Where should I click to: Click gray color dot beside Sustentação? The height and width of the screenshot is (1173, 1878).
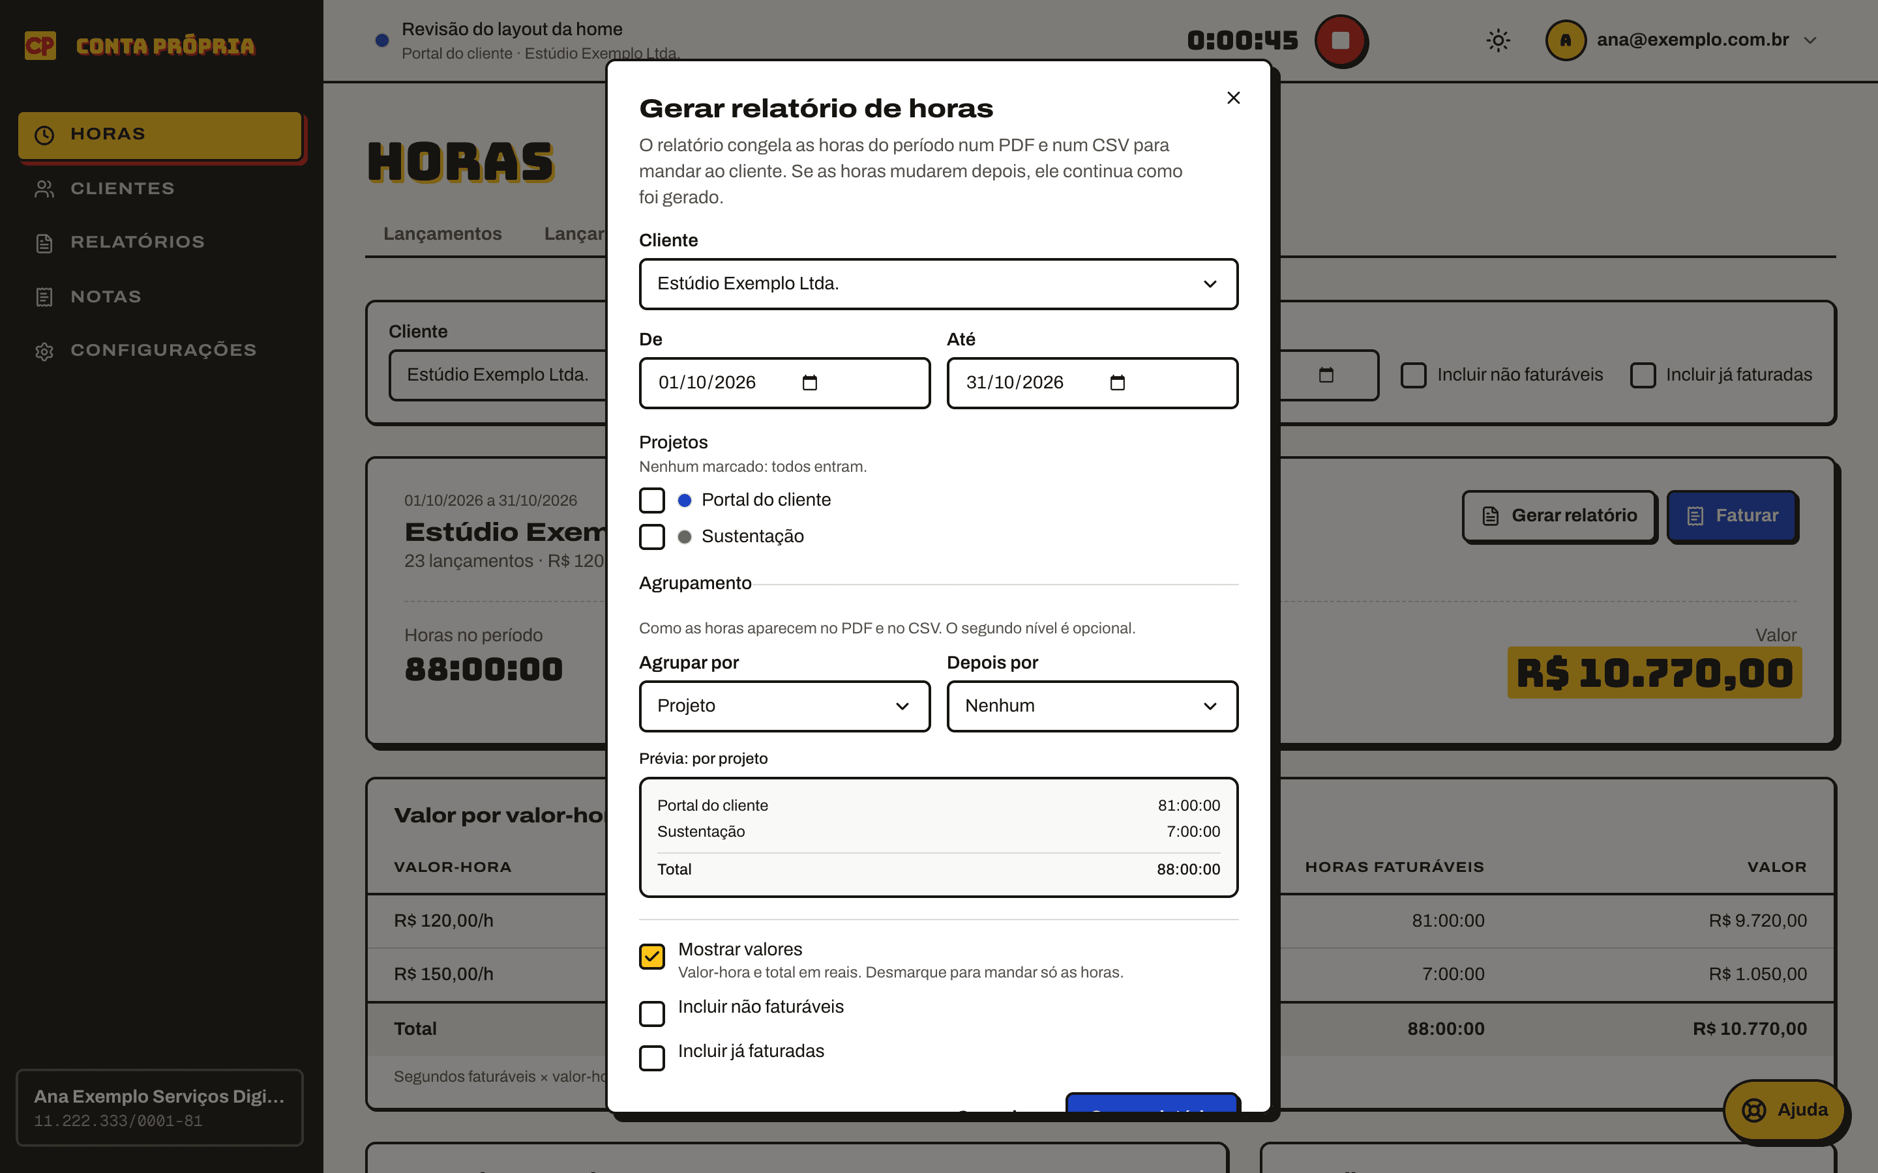point(685,537)
